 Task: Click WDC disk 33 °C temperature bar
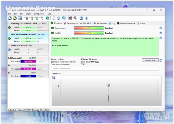(28, 41)
